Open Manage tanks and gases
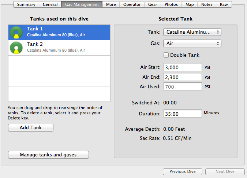Screen dimensions: 247x178 tap(48, 155)
